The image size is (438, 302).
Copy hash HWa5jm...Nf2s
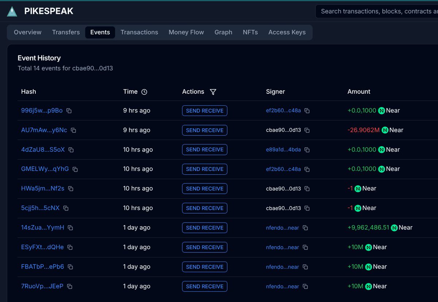pos(71,189)
